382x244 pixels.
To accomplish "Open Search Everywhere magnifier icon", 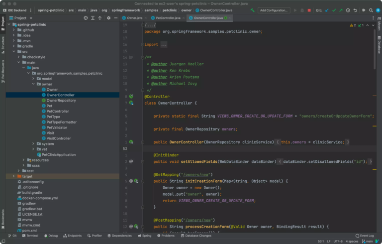I will tap(371, 10).
